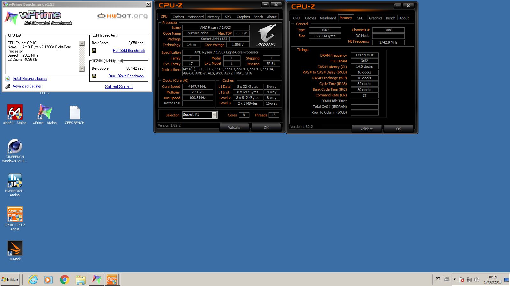
Task: Click OK in left CPU-Z window
Action: (266, 128)
